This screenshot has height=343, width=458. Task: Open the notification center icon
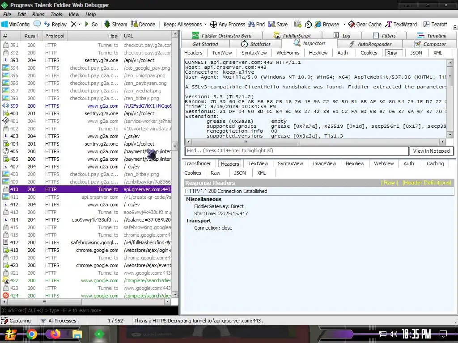(x=443, y=334)
